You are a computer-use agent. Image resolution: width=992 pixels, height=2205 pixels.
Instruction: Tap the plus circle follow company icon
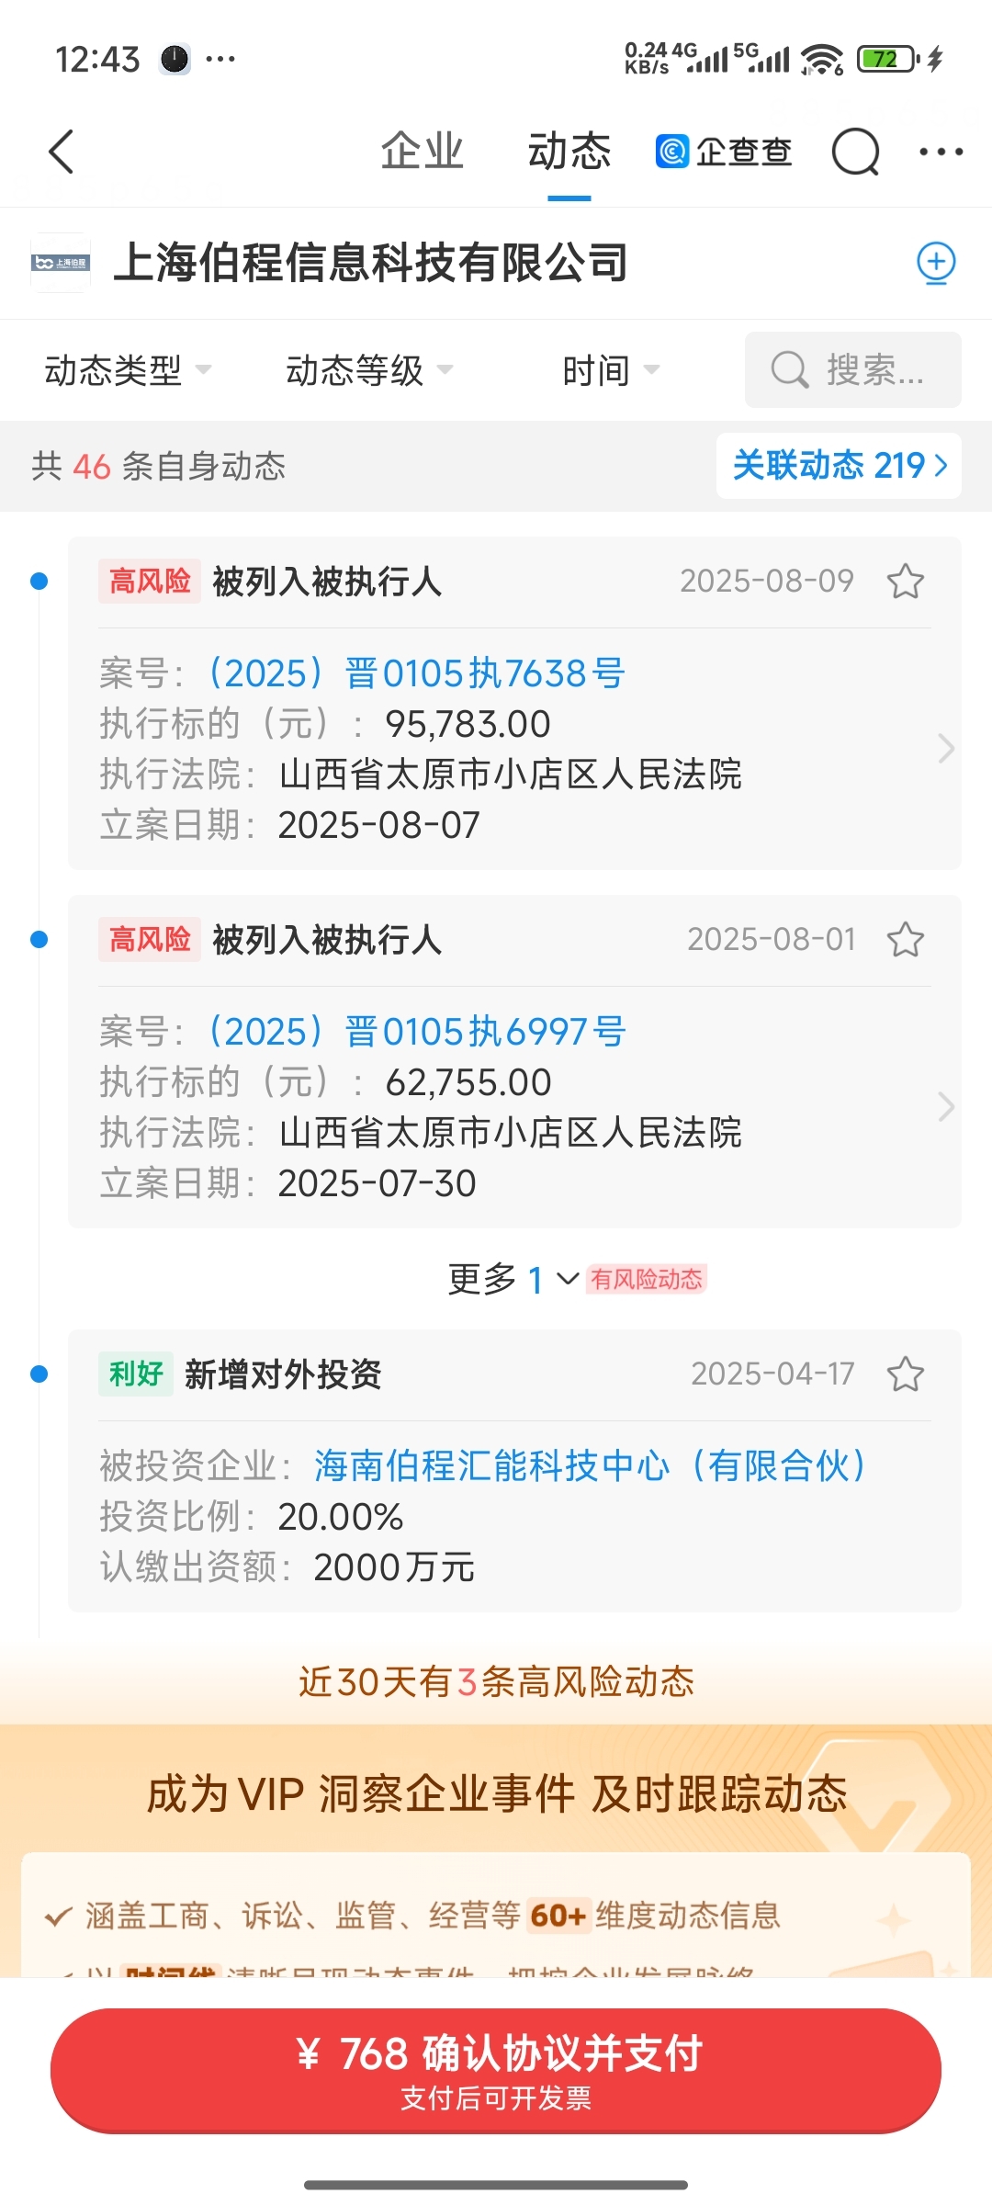pyautogui.click(x=936, y=263)
